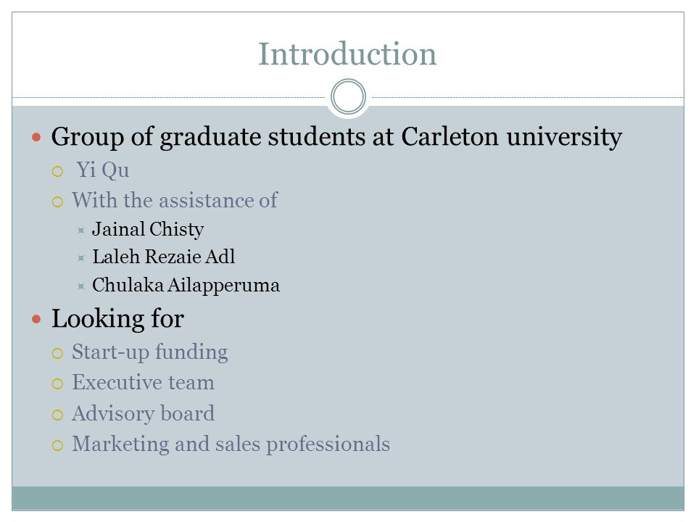The height and width of the screenshot is (522, 696).
Task: Click the Looking for heading
Action: (117, 319)
